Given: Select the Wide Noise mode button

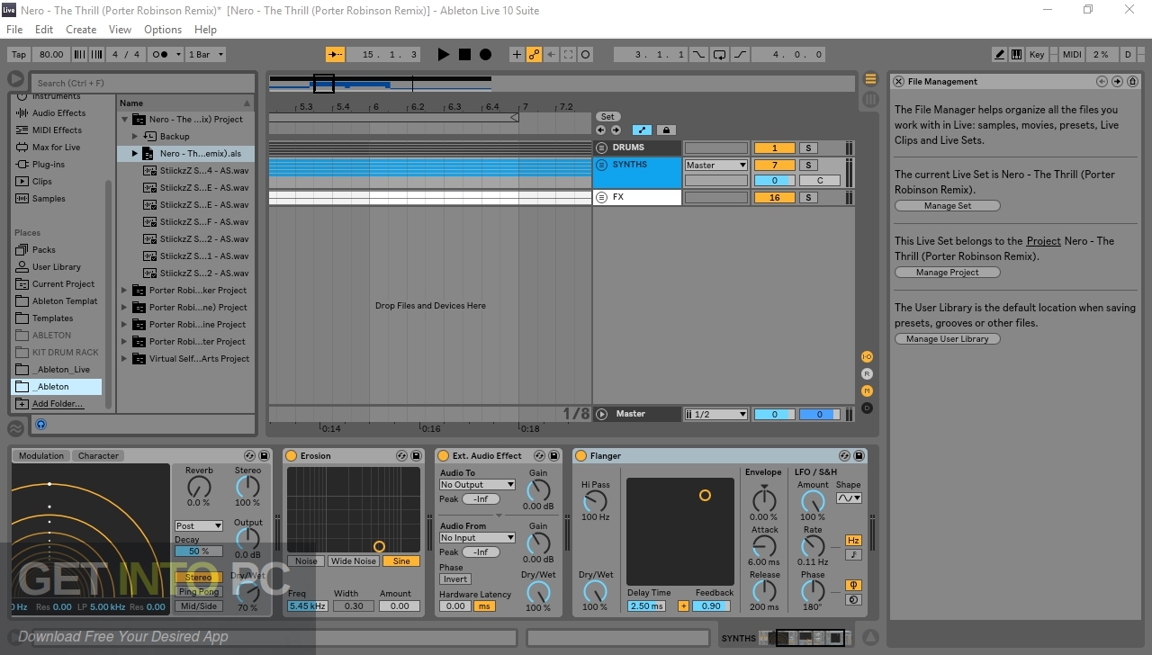Looking at the screenshot, I should click(353, 561).
